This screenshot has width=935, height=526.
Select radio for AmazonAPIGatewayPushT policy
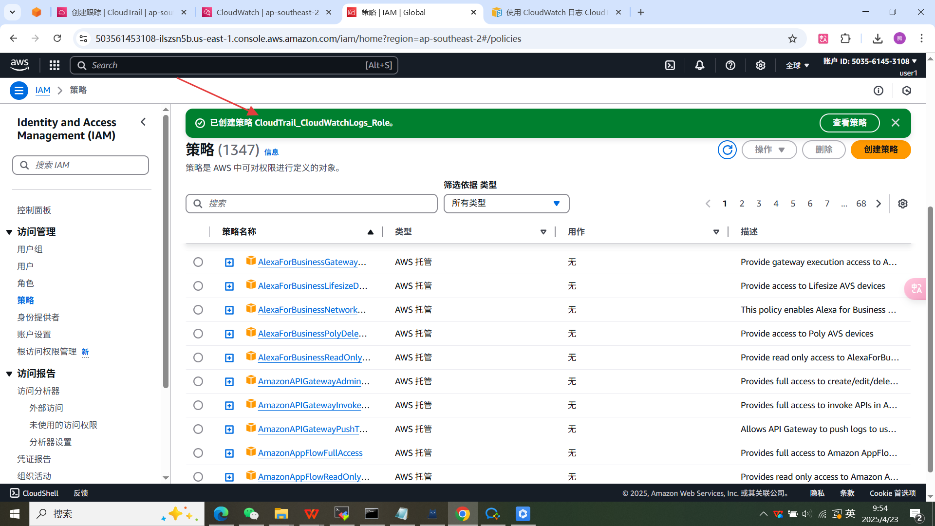pyautogui.click(x=198, y=429)
